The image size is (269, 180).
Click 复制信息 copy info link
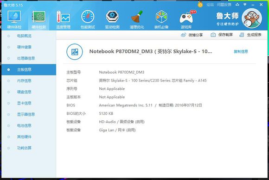click(241, 51)
